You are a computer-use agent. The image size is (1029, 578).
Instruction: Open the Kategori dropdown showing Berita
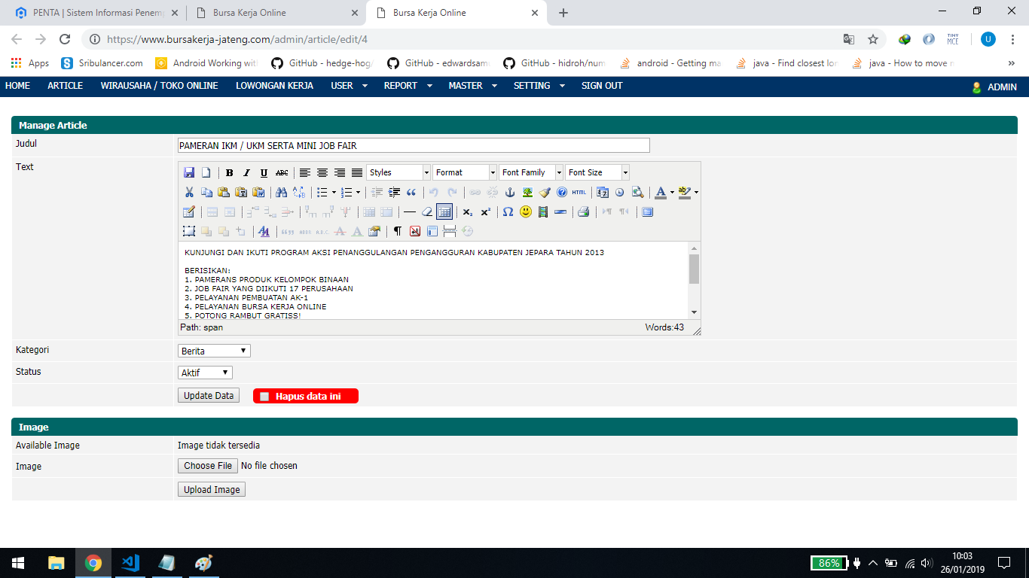[214, 351]
